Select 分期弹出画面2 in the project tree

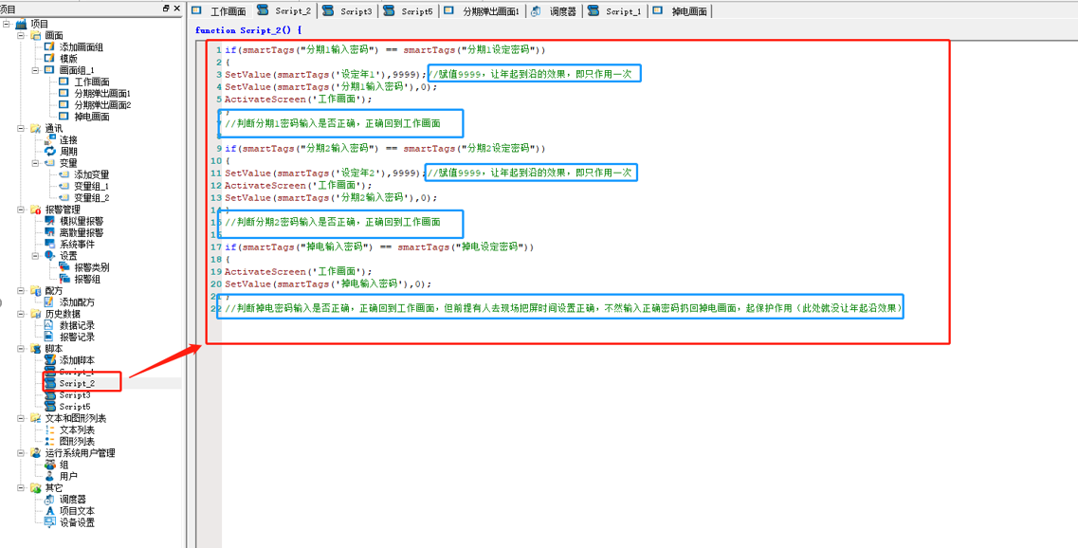click(x=101, y=105)
